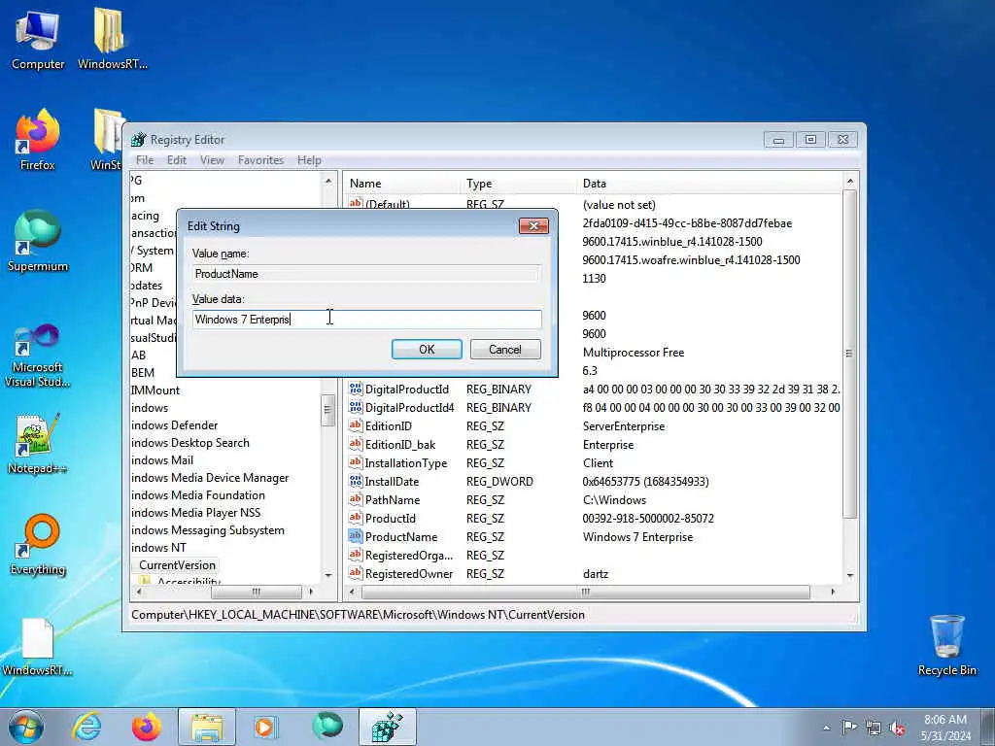
Task: Select 'indows Desktop Search' tree key
Action: point(189,443)
